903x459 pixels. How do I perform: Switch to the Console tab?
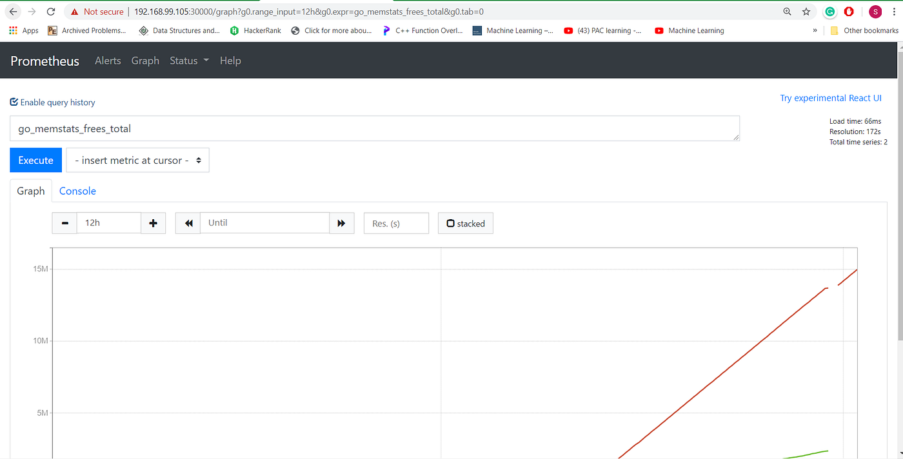77,191
